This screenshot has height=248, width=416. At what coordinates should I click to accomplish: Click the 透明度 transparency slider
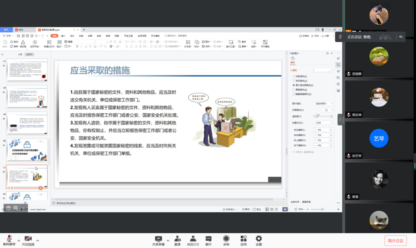point(323,116)
